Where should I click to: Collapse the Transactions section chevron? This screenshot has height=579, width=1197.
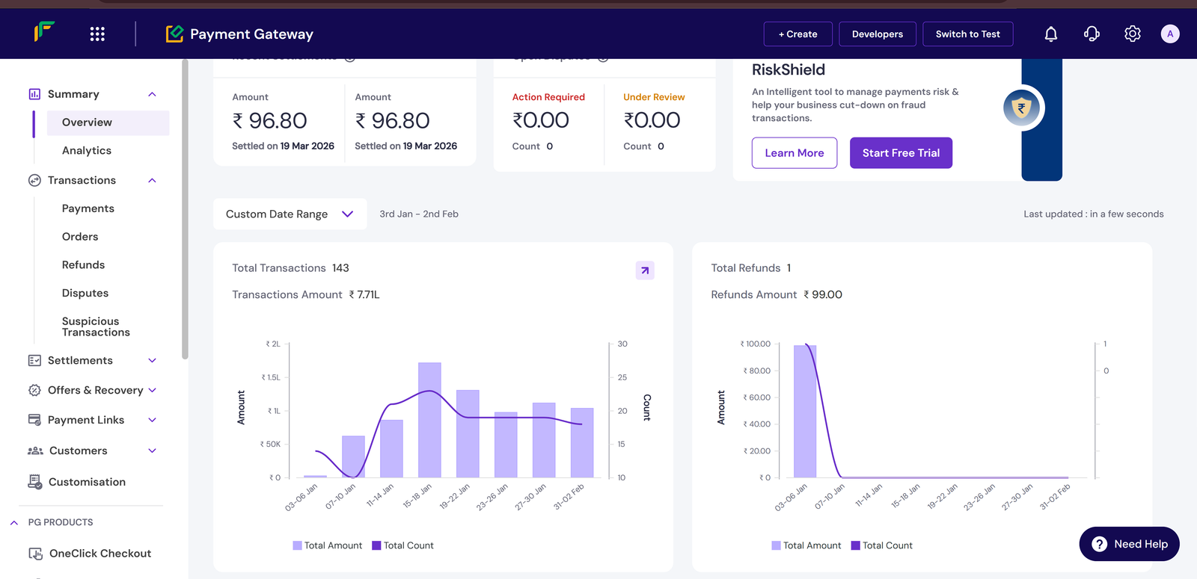(152, 180)
